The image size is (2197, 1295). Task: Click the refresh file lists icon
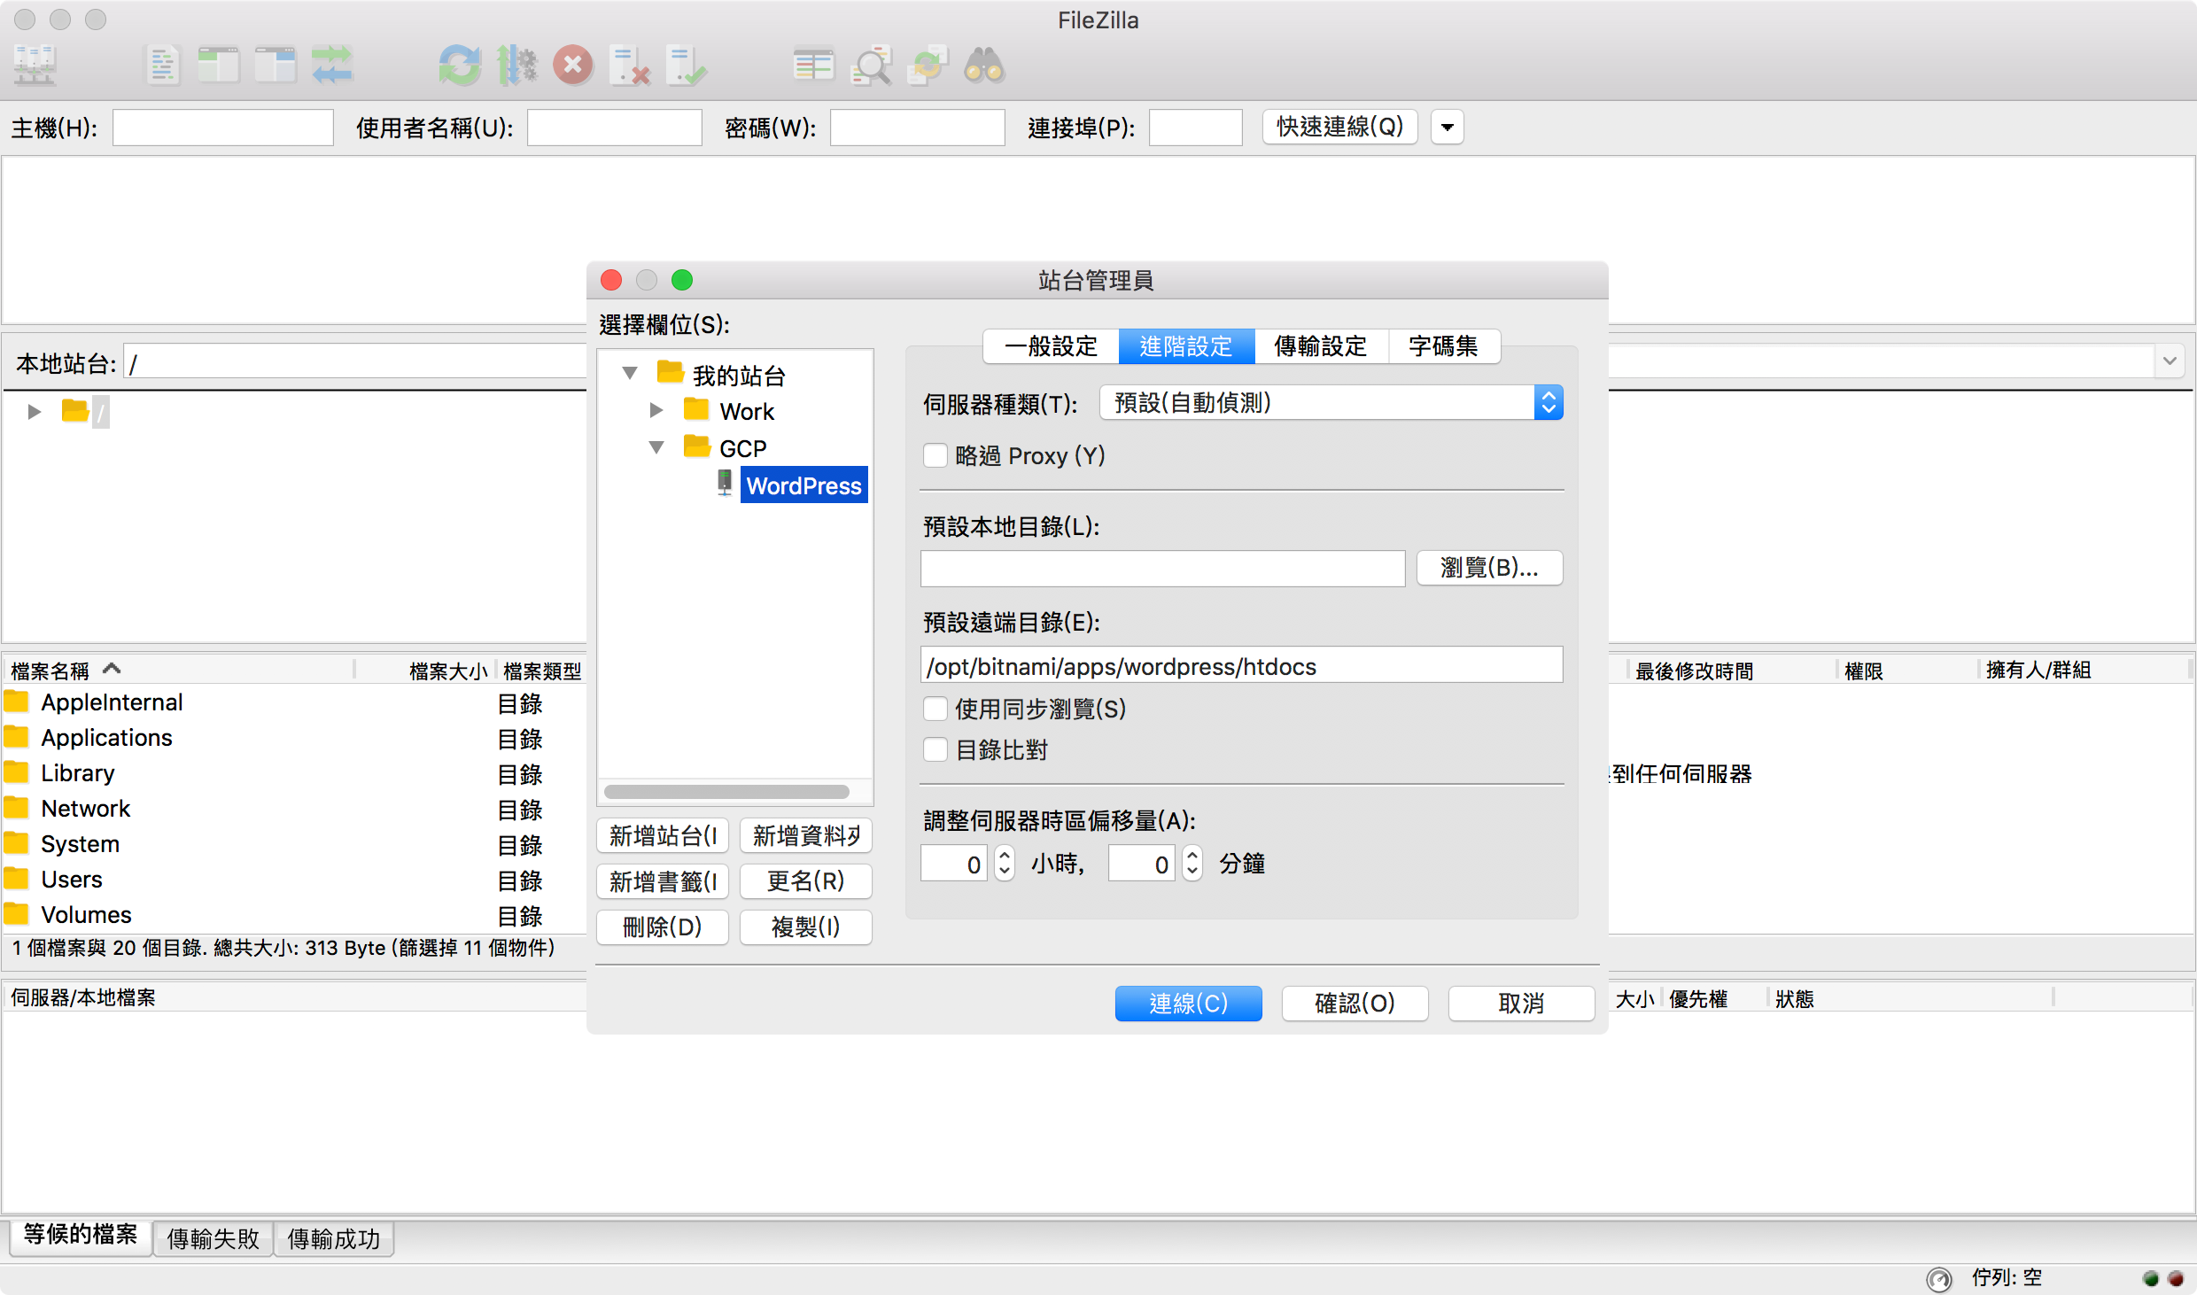click(x=460, y=65)
